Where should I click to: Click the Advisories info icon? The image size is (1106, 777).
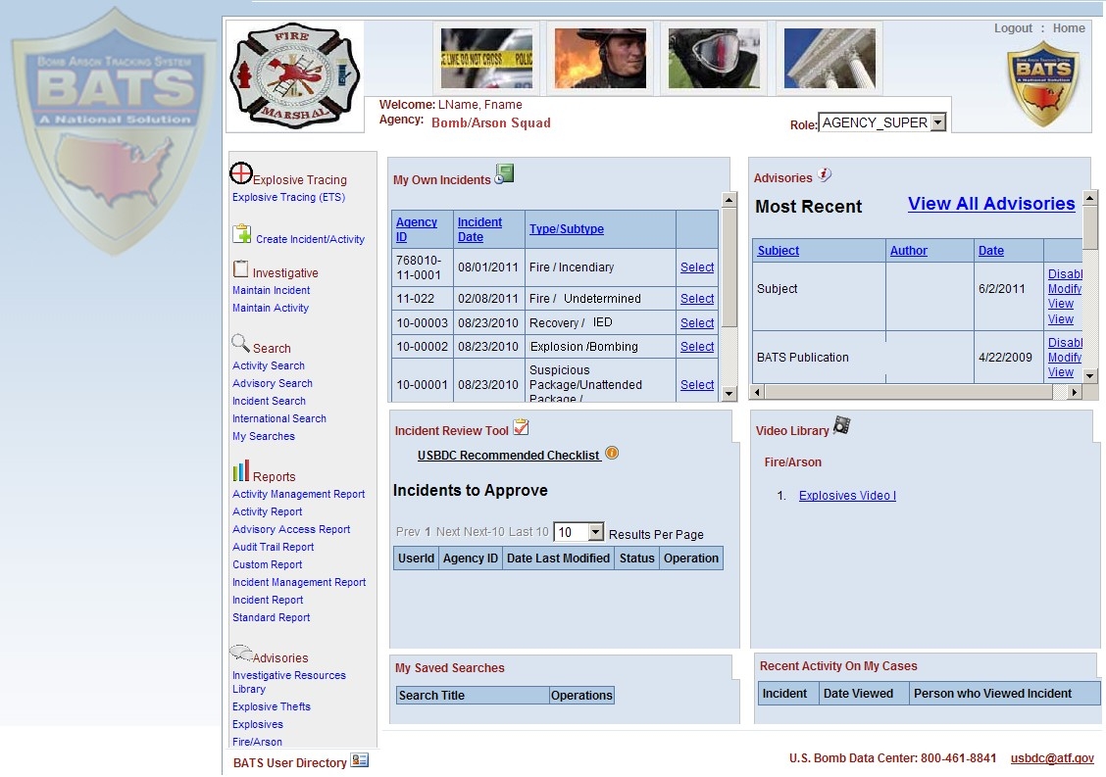coord(825,174)
